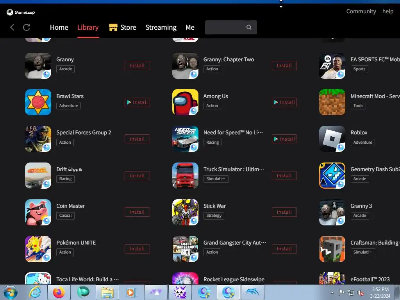Open the Pokémon UNITE game icon
This screenshot has width=400, height=300.
point(38,249)
